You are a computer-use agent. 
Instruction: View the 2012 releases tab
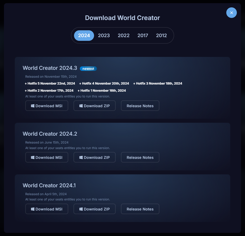161,36
